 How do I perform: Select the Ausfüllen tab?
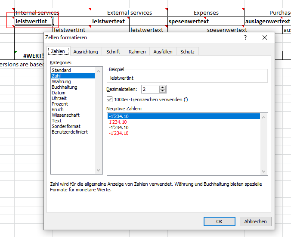[x=162, y=52]
